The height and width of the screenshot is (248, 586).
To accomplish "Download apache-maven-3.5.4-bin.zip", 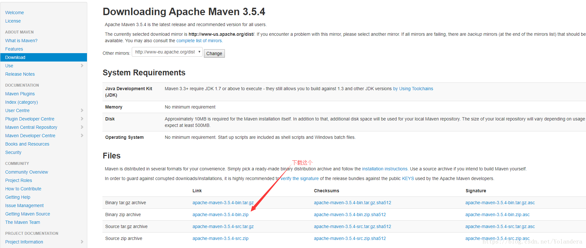I will tap(220, 215).
